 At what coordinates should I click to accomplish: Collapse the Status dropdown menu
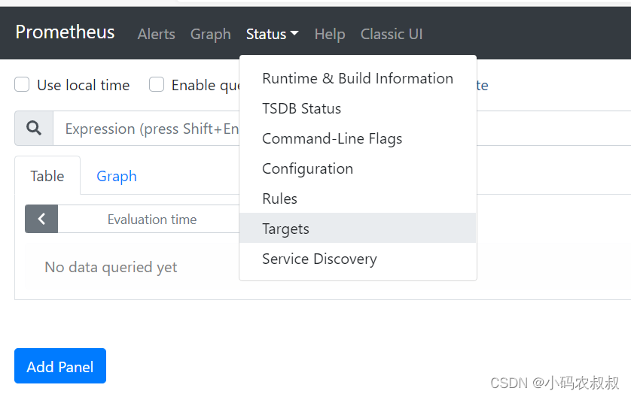pyautogui.click(x=272, y=34)
